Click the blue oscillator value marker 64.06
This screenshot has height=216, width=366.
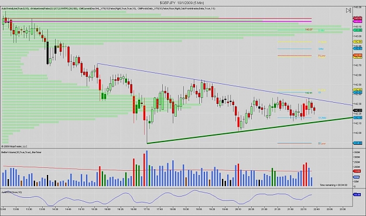pos(357,194)
